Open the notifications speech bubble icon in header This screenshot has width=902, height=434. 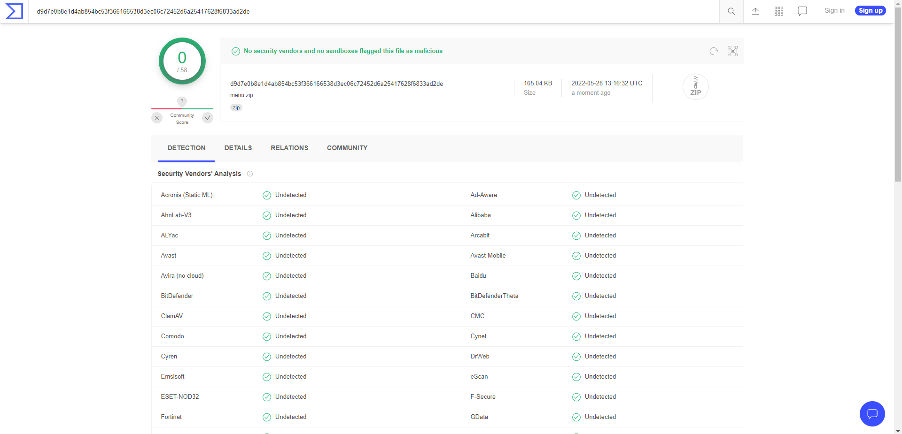pyautogui.click(x=802, y=11)
